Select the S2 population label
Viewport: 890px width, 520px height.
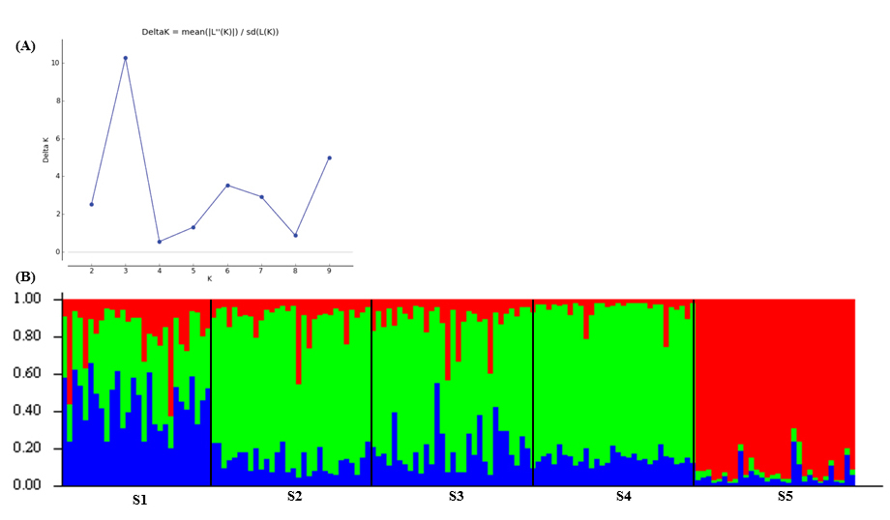294,497
